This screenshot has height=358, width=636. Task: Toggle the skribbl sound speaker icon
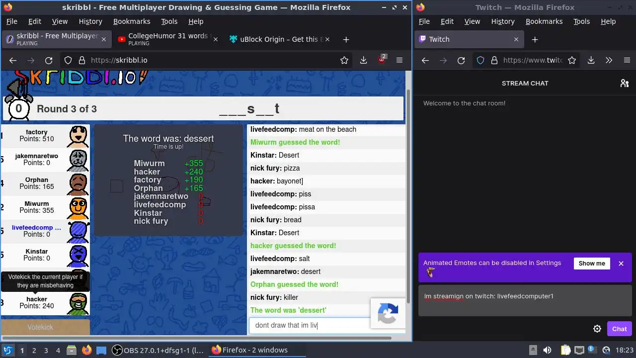(17, 89)
